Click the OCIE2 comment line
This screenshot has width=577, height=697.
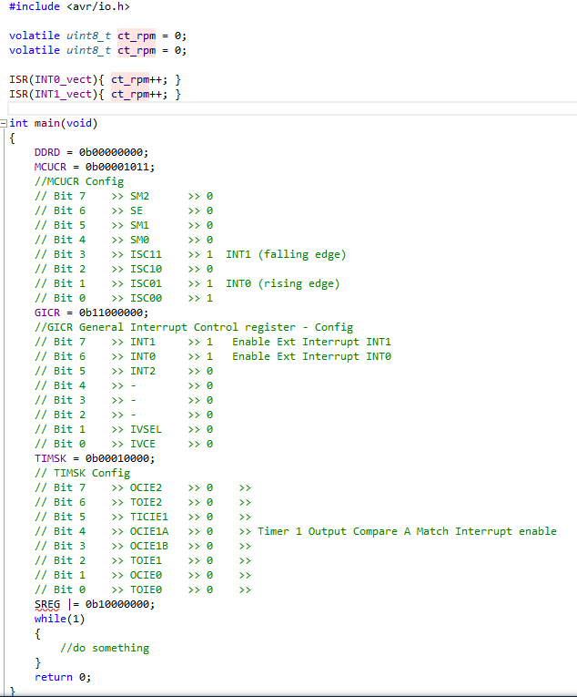tap(143, 488)
